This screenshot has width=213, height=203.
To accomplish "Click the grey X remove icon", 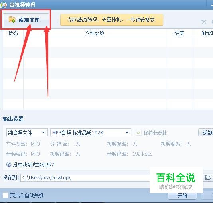I will click(x=204, y=22).
